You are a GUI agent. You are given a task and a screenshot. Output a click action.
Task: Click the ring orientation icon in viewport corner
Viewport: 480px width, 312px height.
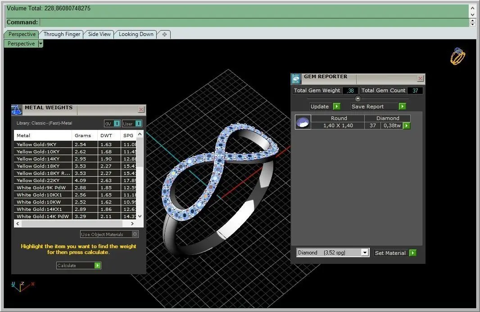(x=457, y=56)
